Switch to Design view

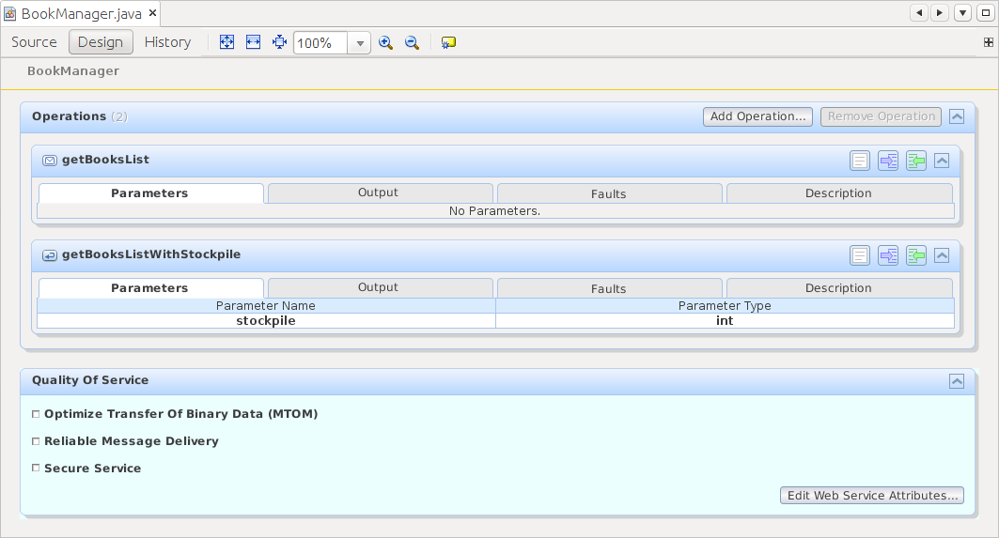(x=101, y=42)
